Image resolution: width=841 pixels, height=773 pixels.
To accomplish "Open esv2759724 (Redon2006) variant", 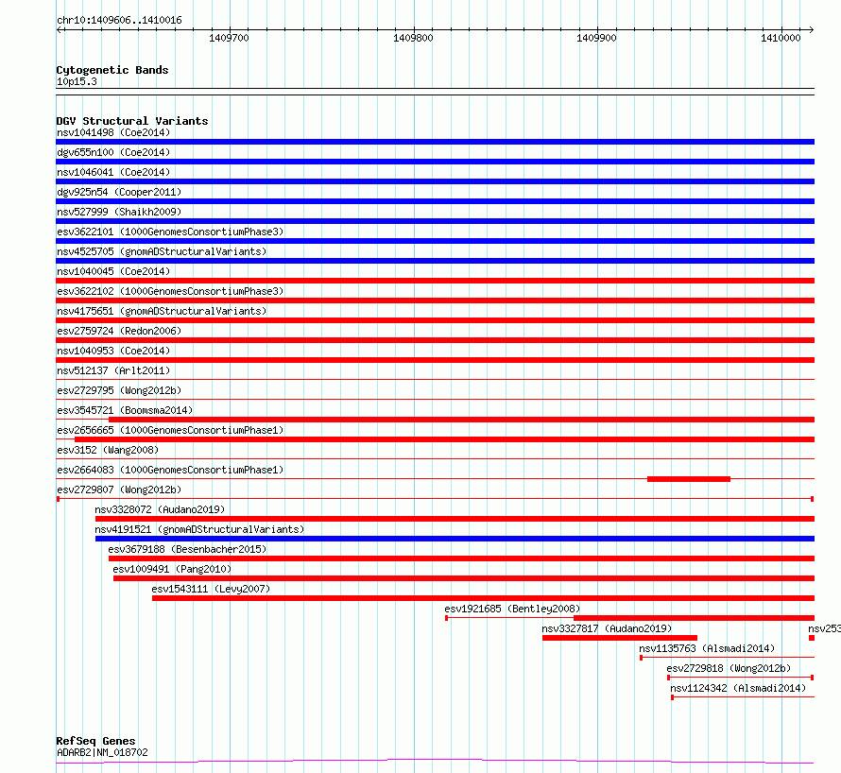I will tap(119, 331).
